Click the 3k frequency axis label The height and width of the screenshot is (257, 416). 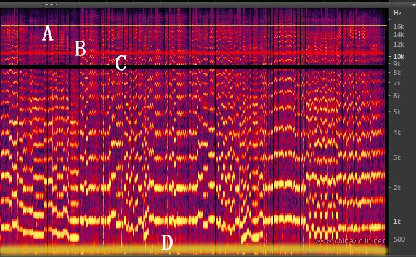(398, 157)
